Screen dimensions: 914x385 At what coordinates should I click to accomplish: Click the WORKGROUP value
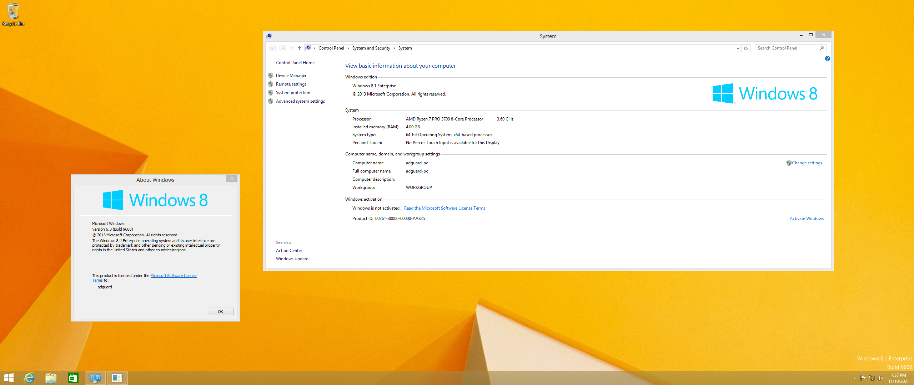pyautogui.click(x=419, y=188)
